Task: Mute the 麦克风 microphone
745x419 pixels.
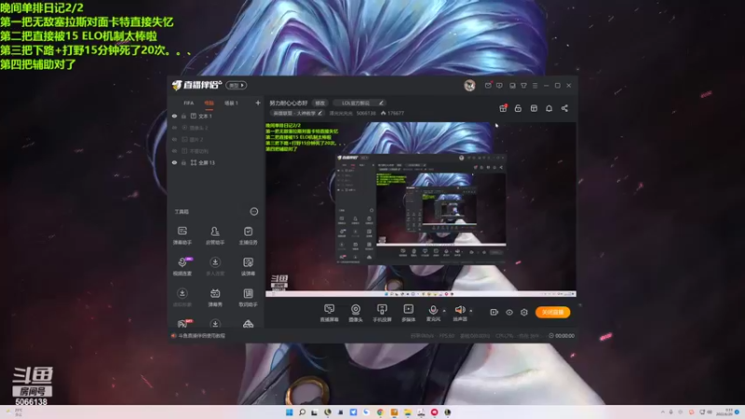Action: pyautogui.click(x=433, y=313)
